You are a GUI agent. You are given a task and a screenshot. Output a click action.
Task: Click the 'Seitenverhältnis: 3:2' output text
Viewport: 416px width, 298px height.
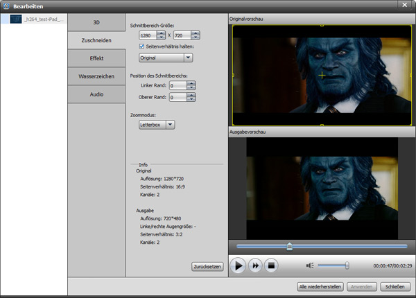coord(162,234)
